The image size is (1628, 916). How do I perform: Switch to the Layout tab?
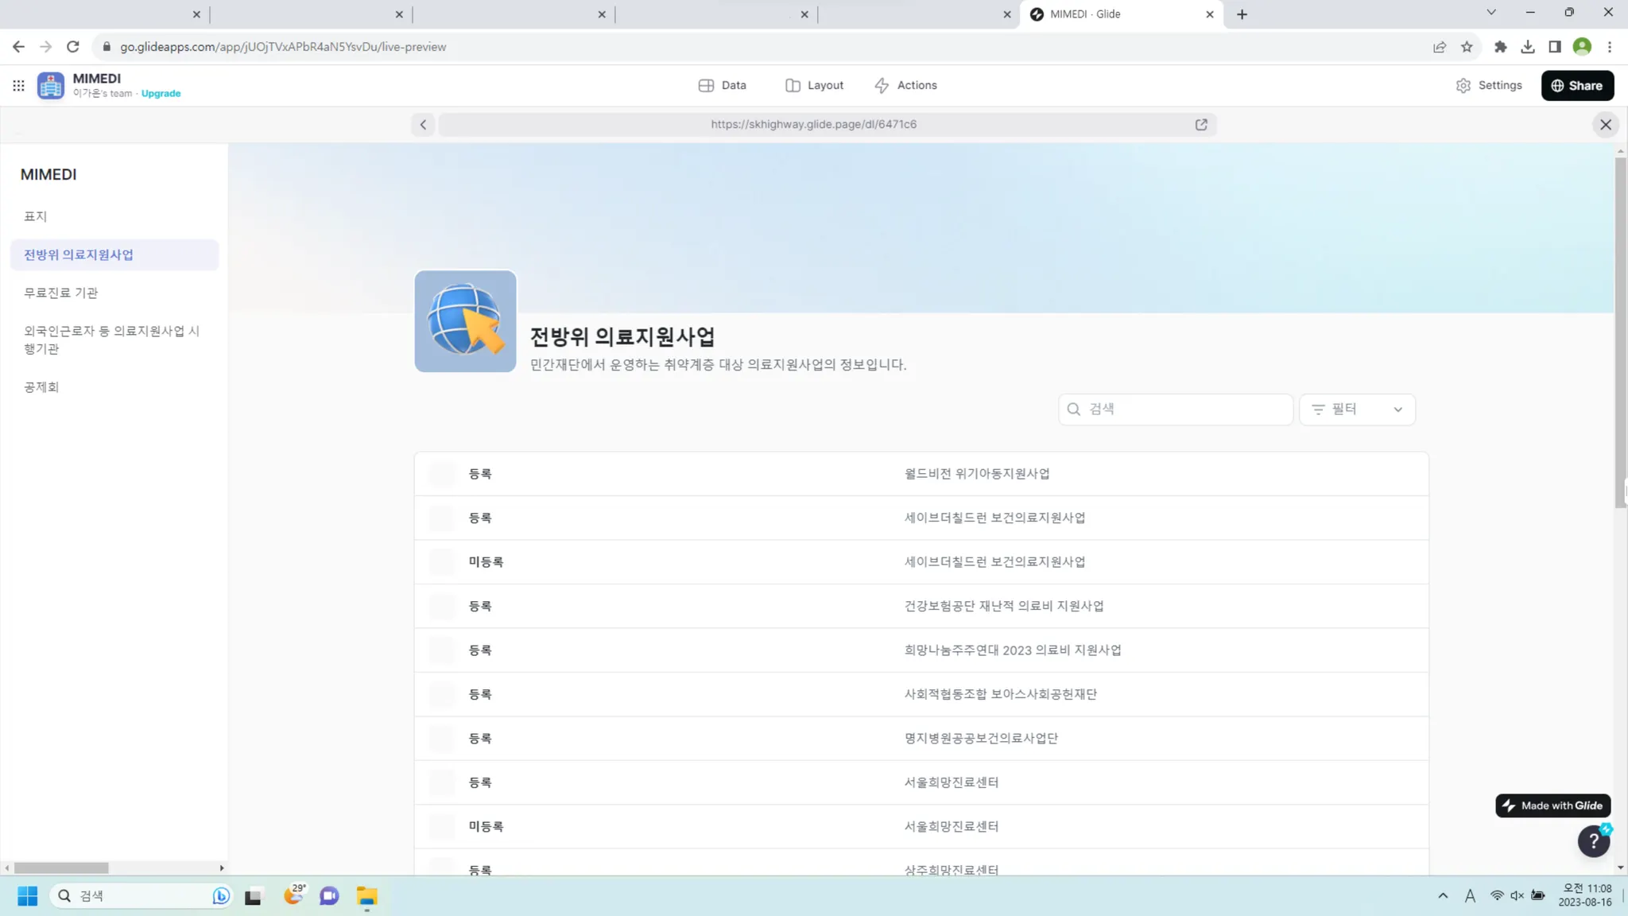click(x=814, y=85)
